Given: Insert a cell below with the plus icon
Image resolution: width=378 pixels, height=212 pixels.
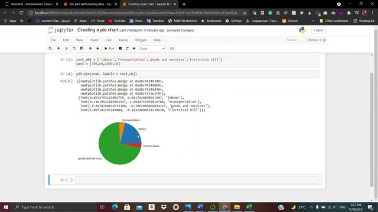Looking at the screenshot, I should point(58,48).
